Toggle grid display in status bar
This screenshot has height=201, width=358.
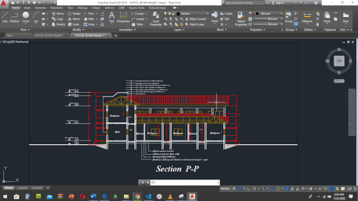[x=234, y=189]
